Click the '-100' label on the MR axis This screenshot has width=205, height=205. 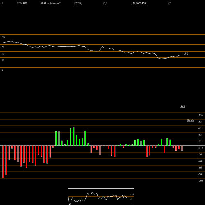click(201, 181)
